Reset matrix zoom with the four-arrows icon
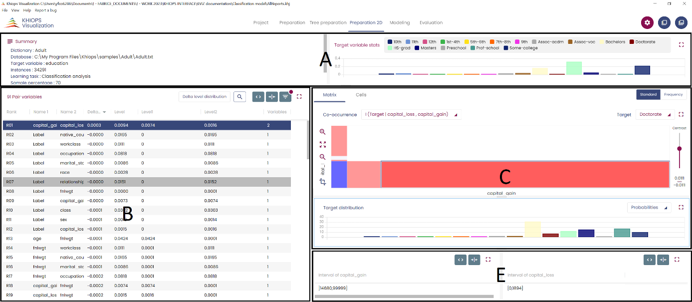The height and width of the screenshot is (302, 692). pyautogui.click(x=323, y=144)
